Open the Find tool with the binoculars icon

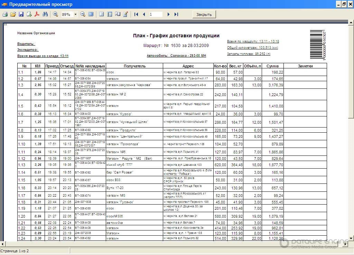click(x=45, y=14)
